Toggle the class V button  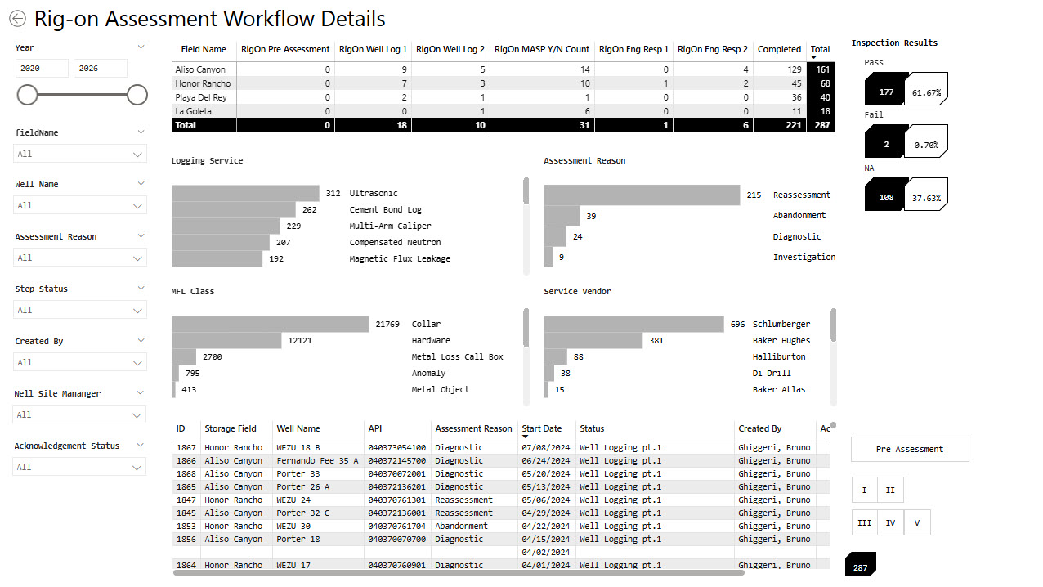(917, 522)
